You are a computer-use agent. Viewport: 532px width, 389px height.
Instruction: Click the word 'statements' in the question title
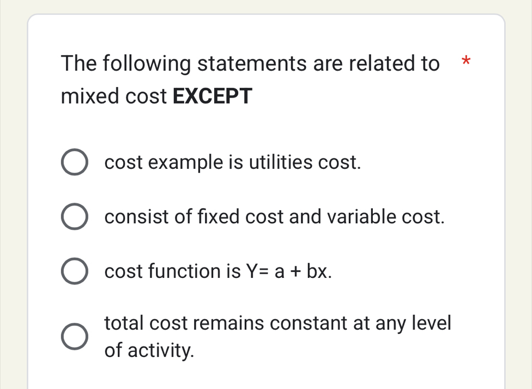tap(252, 64)
